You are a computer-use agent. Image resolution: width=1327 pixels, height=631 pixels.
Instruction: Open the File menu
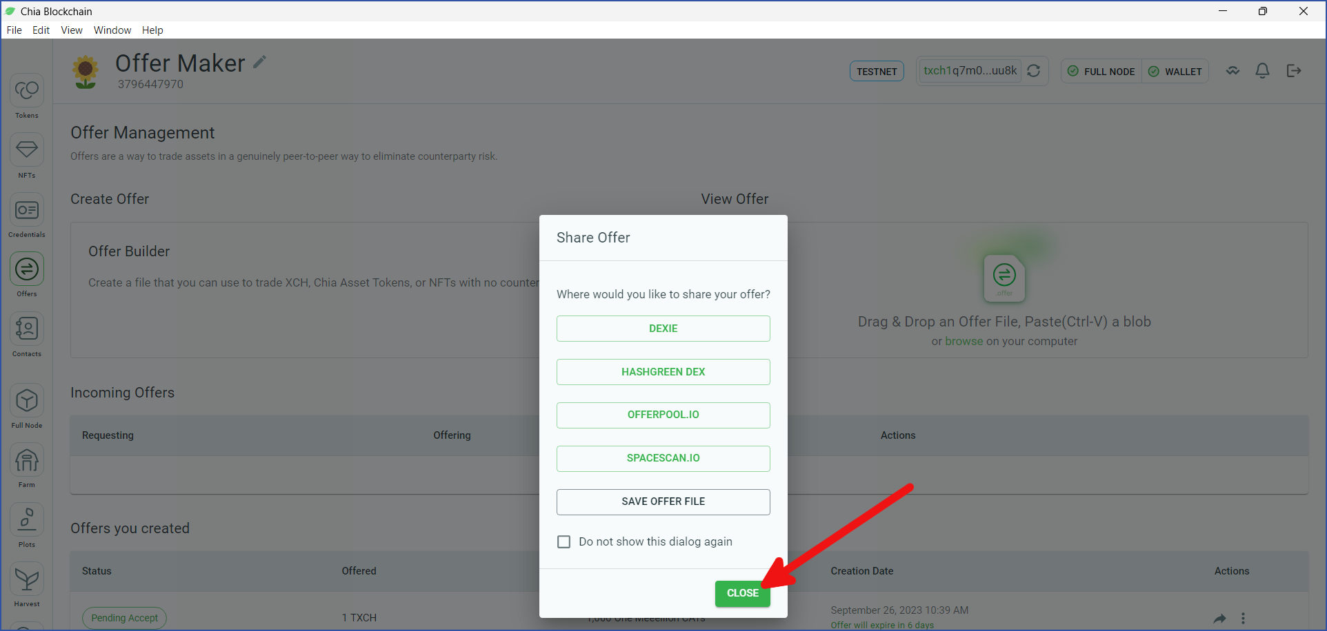[x=14, y=30]
